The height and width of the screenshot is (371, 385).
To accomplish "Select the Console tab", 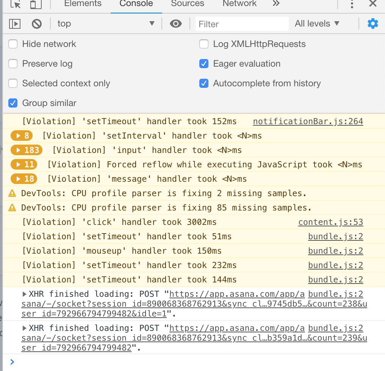I will point(136,3).
